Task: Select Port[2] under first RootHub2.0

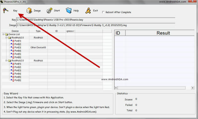Action: 18,44
